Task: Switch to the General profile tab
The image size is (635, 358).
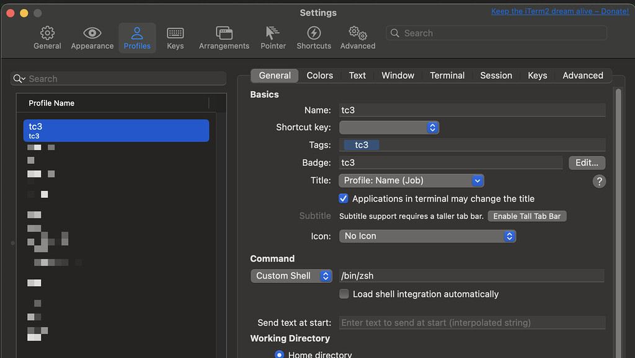Action: click(275, 75)
